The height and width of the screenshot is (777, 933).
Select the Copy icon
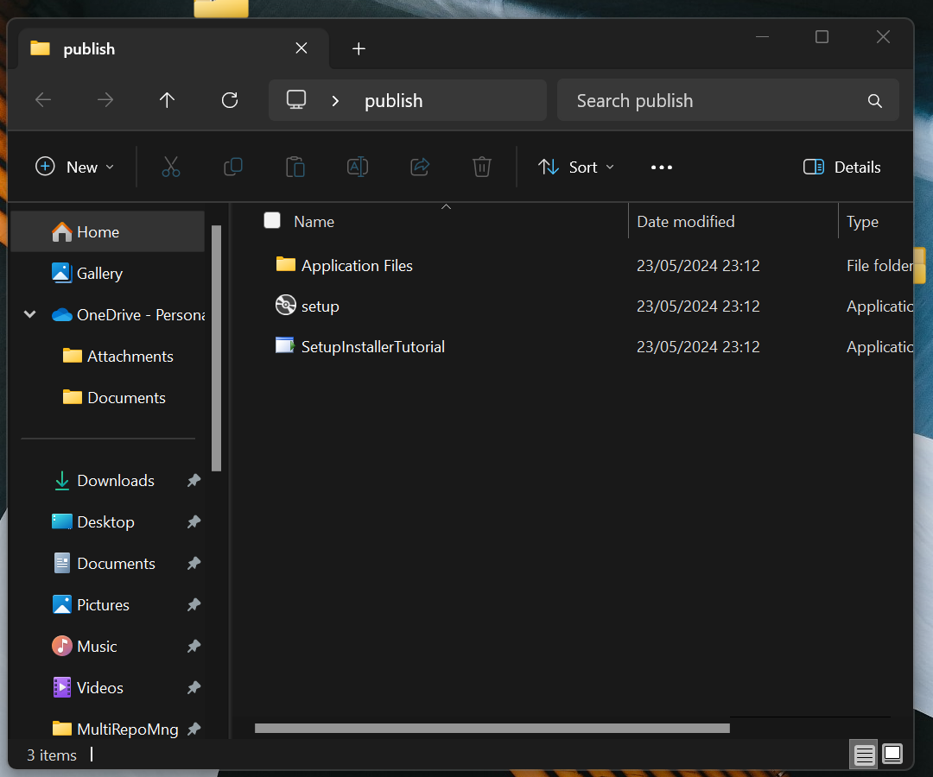pos(232,167)
